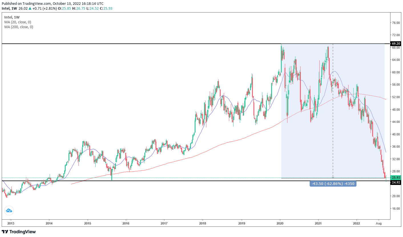The height and width of the screenshot is (237, 403).
Task: Click the 2020 label on time axis
Action: (x=280, y=224)
